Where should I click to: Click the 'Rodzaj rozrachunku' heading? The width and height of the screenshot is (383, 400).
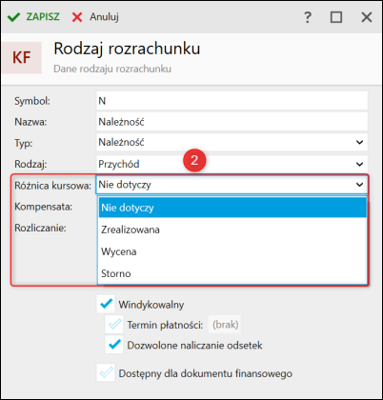coord(127,49)
